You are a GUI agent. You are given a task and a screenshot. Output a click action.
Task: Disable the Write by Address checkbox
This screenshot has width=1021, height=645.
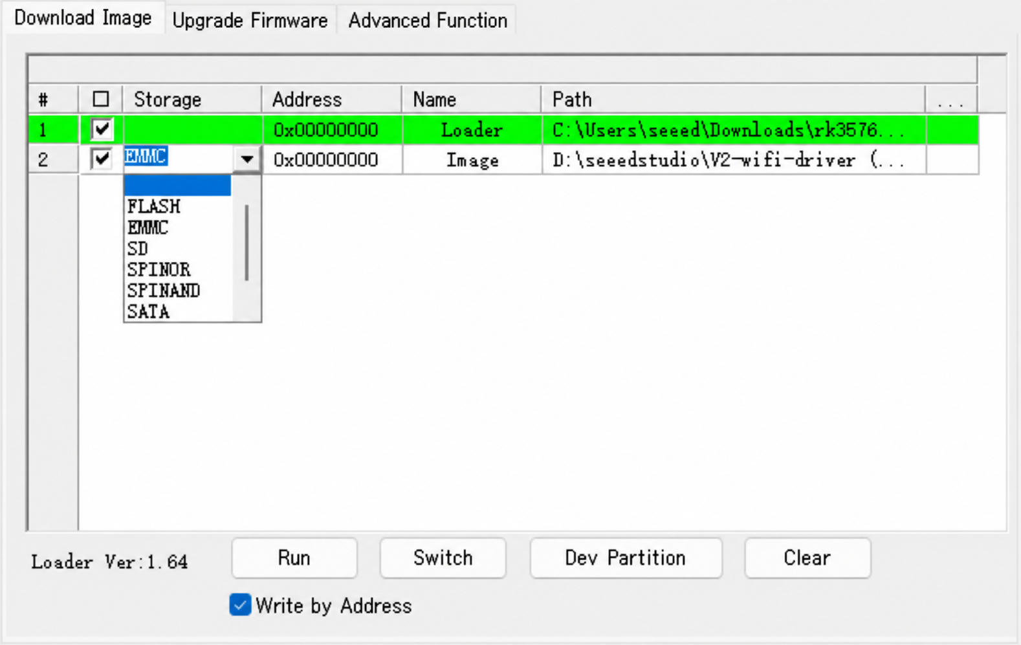[x=240, y=605]
